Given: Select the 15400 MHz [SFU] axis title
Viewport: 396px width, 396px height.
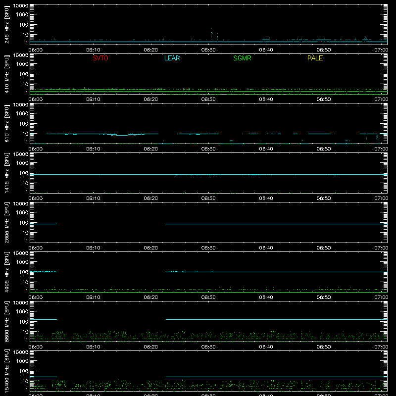Looking at the screenshot, I should coord(7,371).
